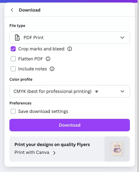This screenshot has height=172, width=139.
Task: Uncheck Crop marks and bleed checkbox
Action: pyautogui.click(x=13, y=49)
